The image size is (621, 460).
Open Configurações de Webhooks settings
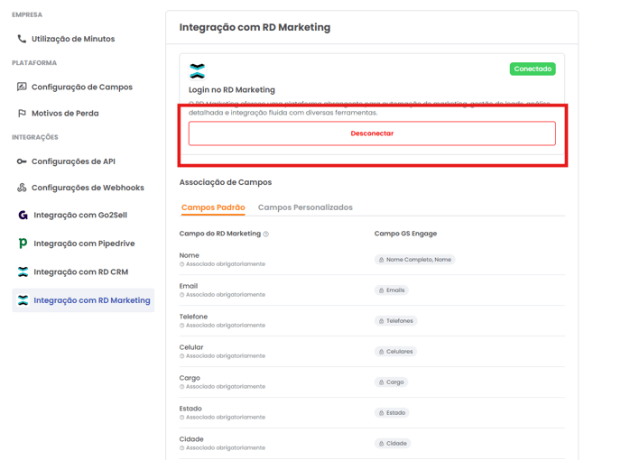coord(88,188)
